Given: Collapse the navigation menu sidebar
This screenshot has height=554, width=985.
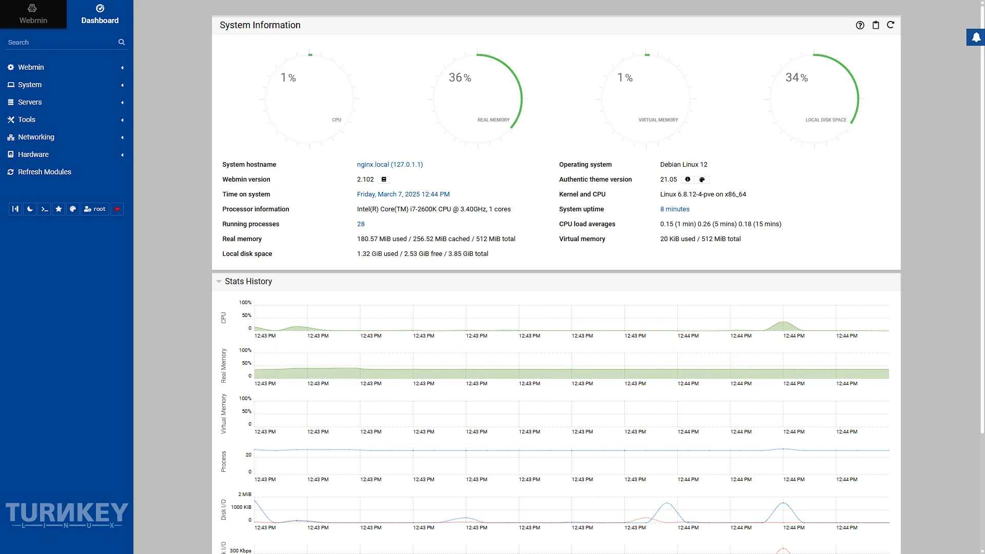Looking at the screenshot, I should click(15, 209).
